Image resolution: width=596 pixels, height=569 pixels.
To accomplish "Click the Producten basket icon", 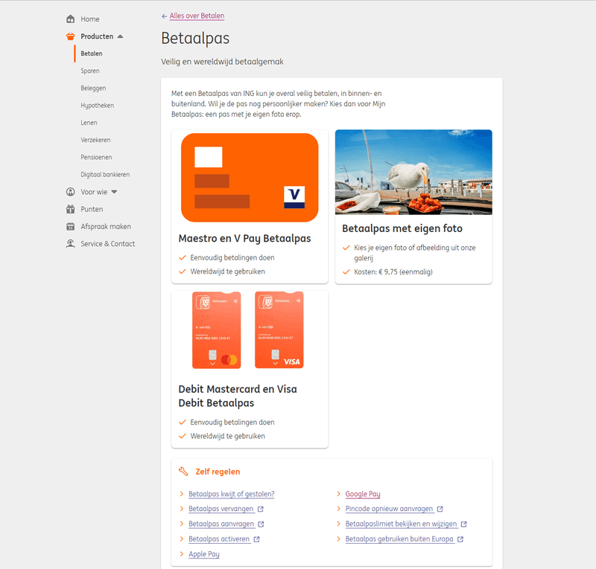I will (70, 36).
